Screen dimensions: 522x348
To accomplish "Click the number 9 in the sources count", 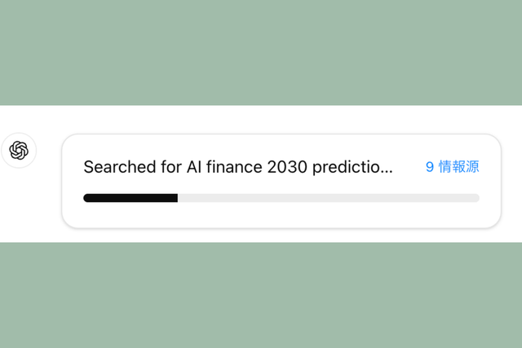I will [430, 167].
